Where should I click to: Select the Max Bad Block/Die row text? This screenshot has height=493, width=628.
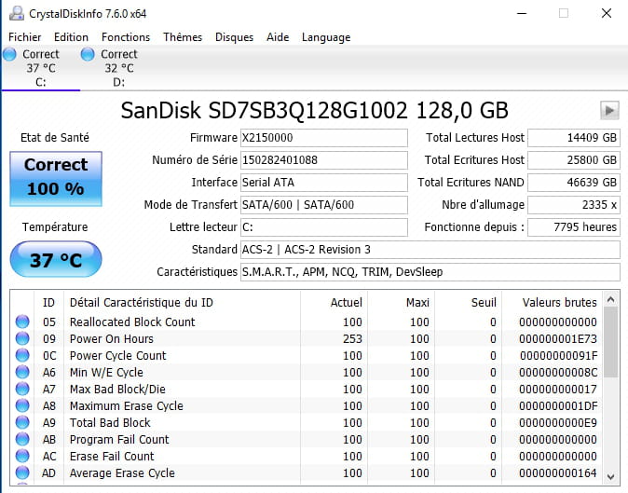coord(117,390)
